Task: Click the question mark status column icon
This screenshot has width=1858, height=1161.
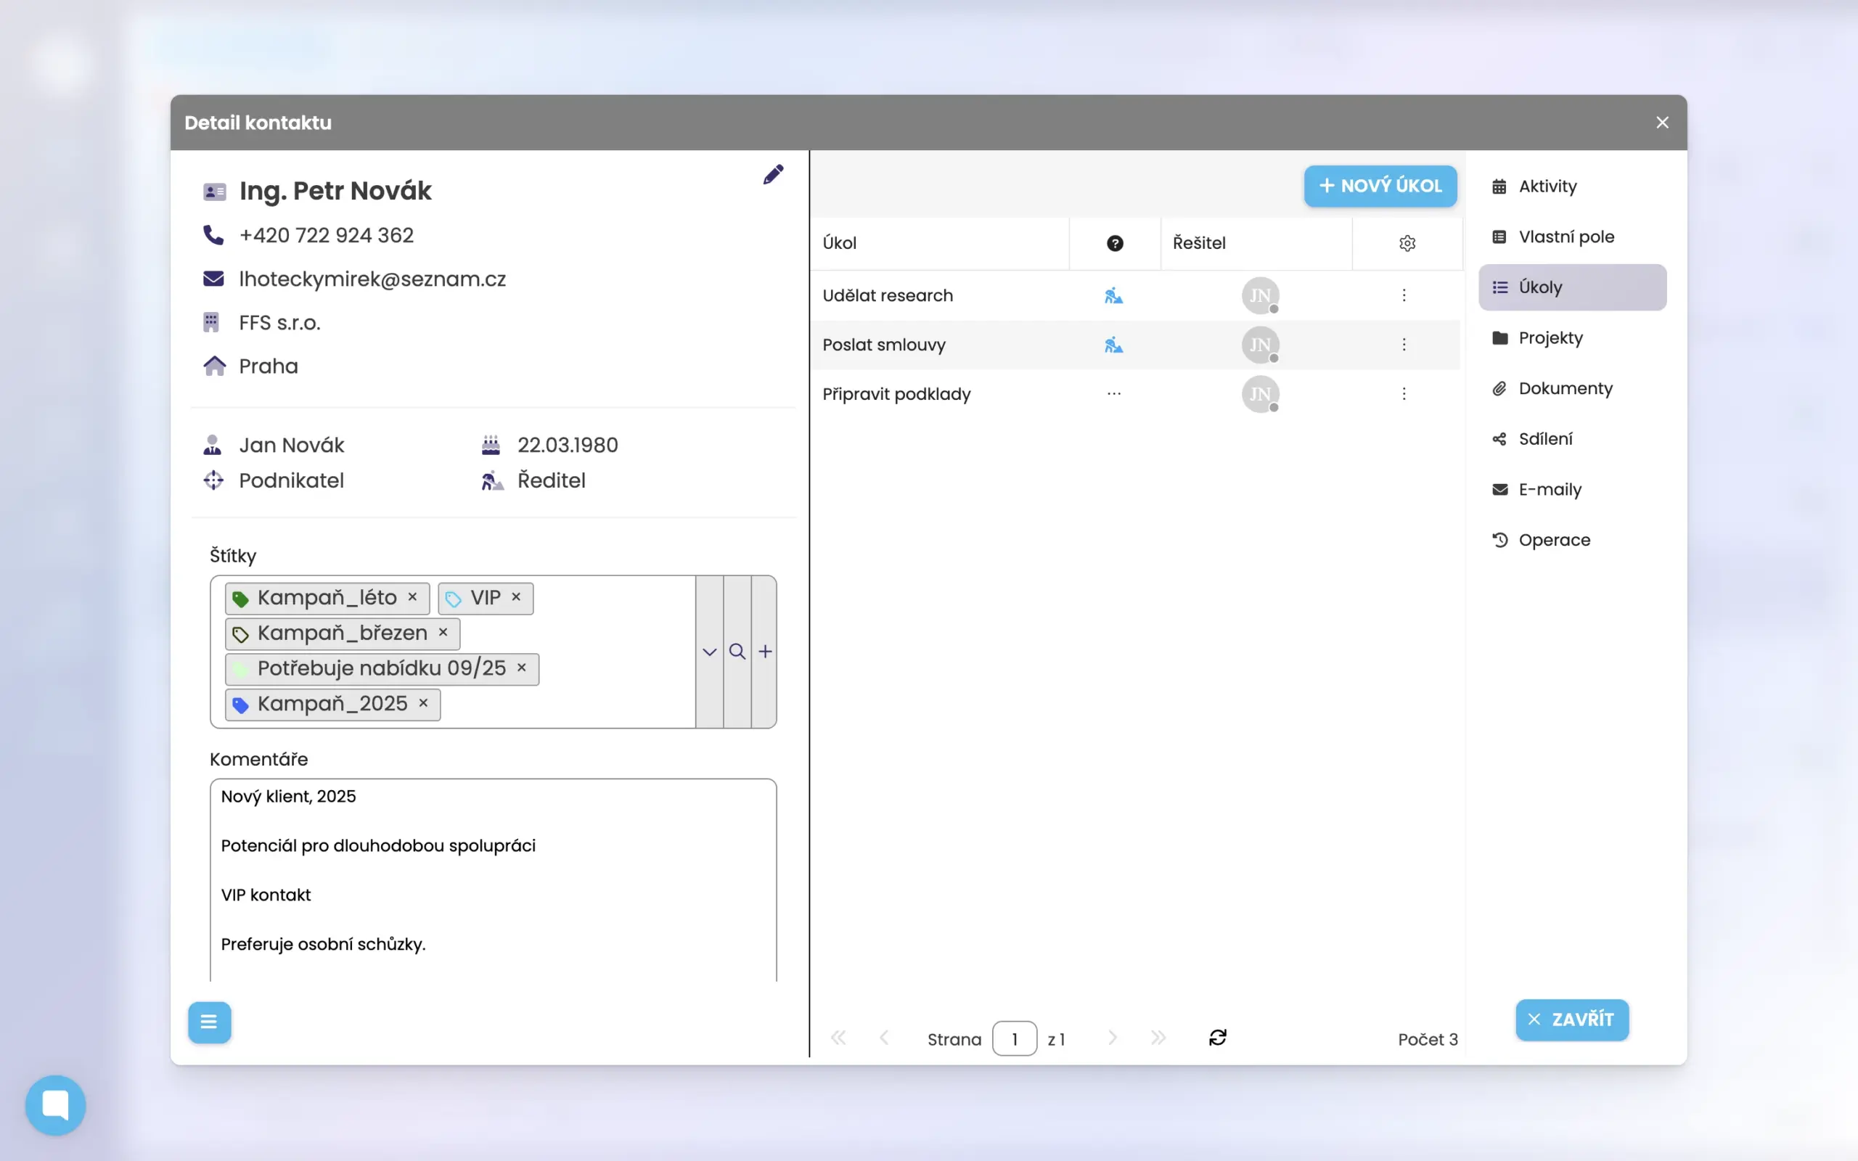Action: tap(1115, 243)
